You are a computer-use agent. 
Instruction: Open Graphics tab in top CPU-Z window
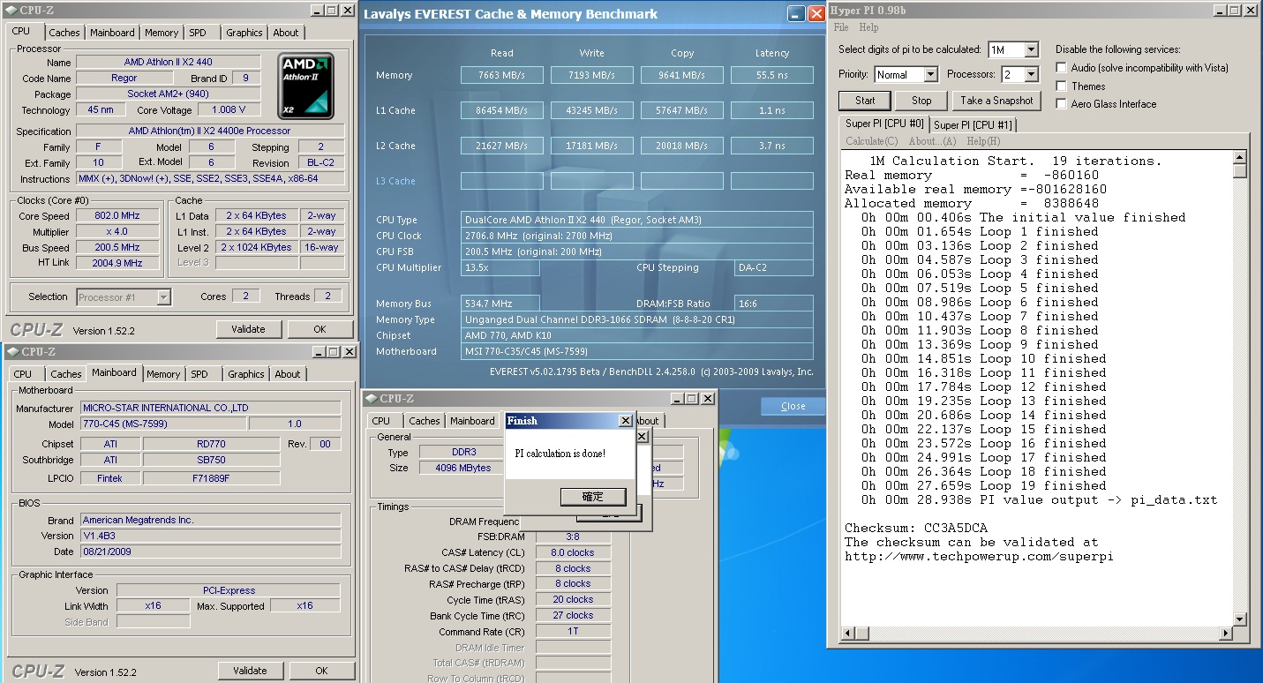pos(244,33)
